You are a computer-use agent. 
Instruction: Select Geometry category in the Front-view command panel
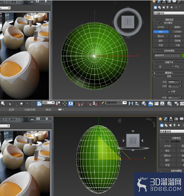(x=162, y=125)
